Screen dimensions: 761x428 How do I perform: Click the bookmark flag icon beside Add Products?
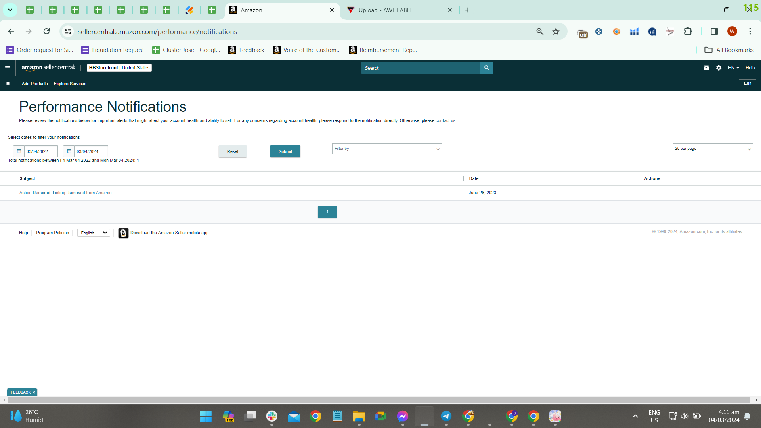pyautogui.click(x=8, y=84)
